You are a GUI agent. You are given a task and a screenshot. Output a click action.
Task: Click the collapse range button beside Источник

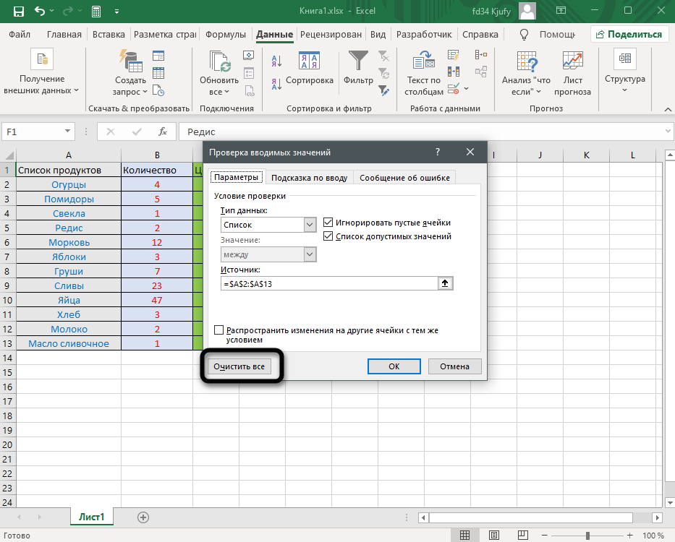446,284
